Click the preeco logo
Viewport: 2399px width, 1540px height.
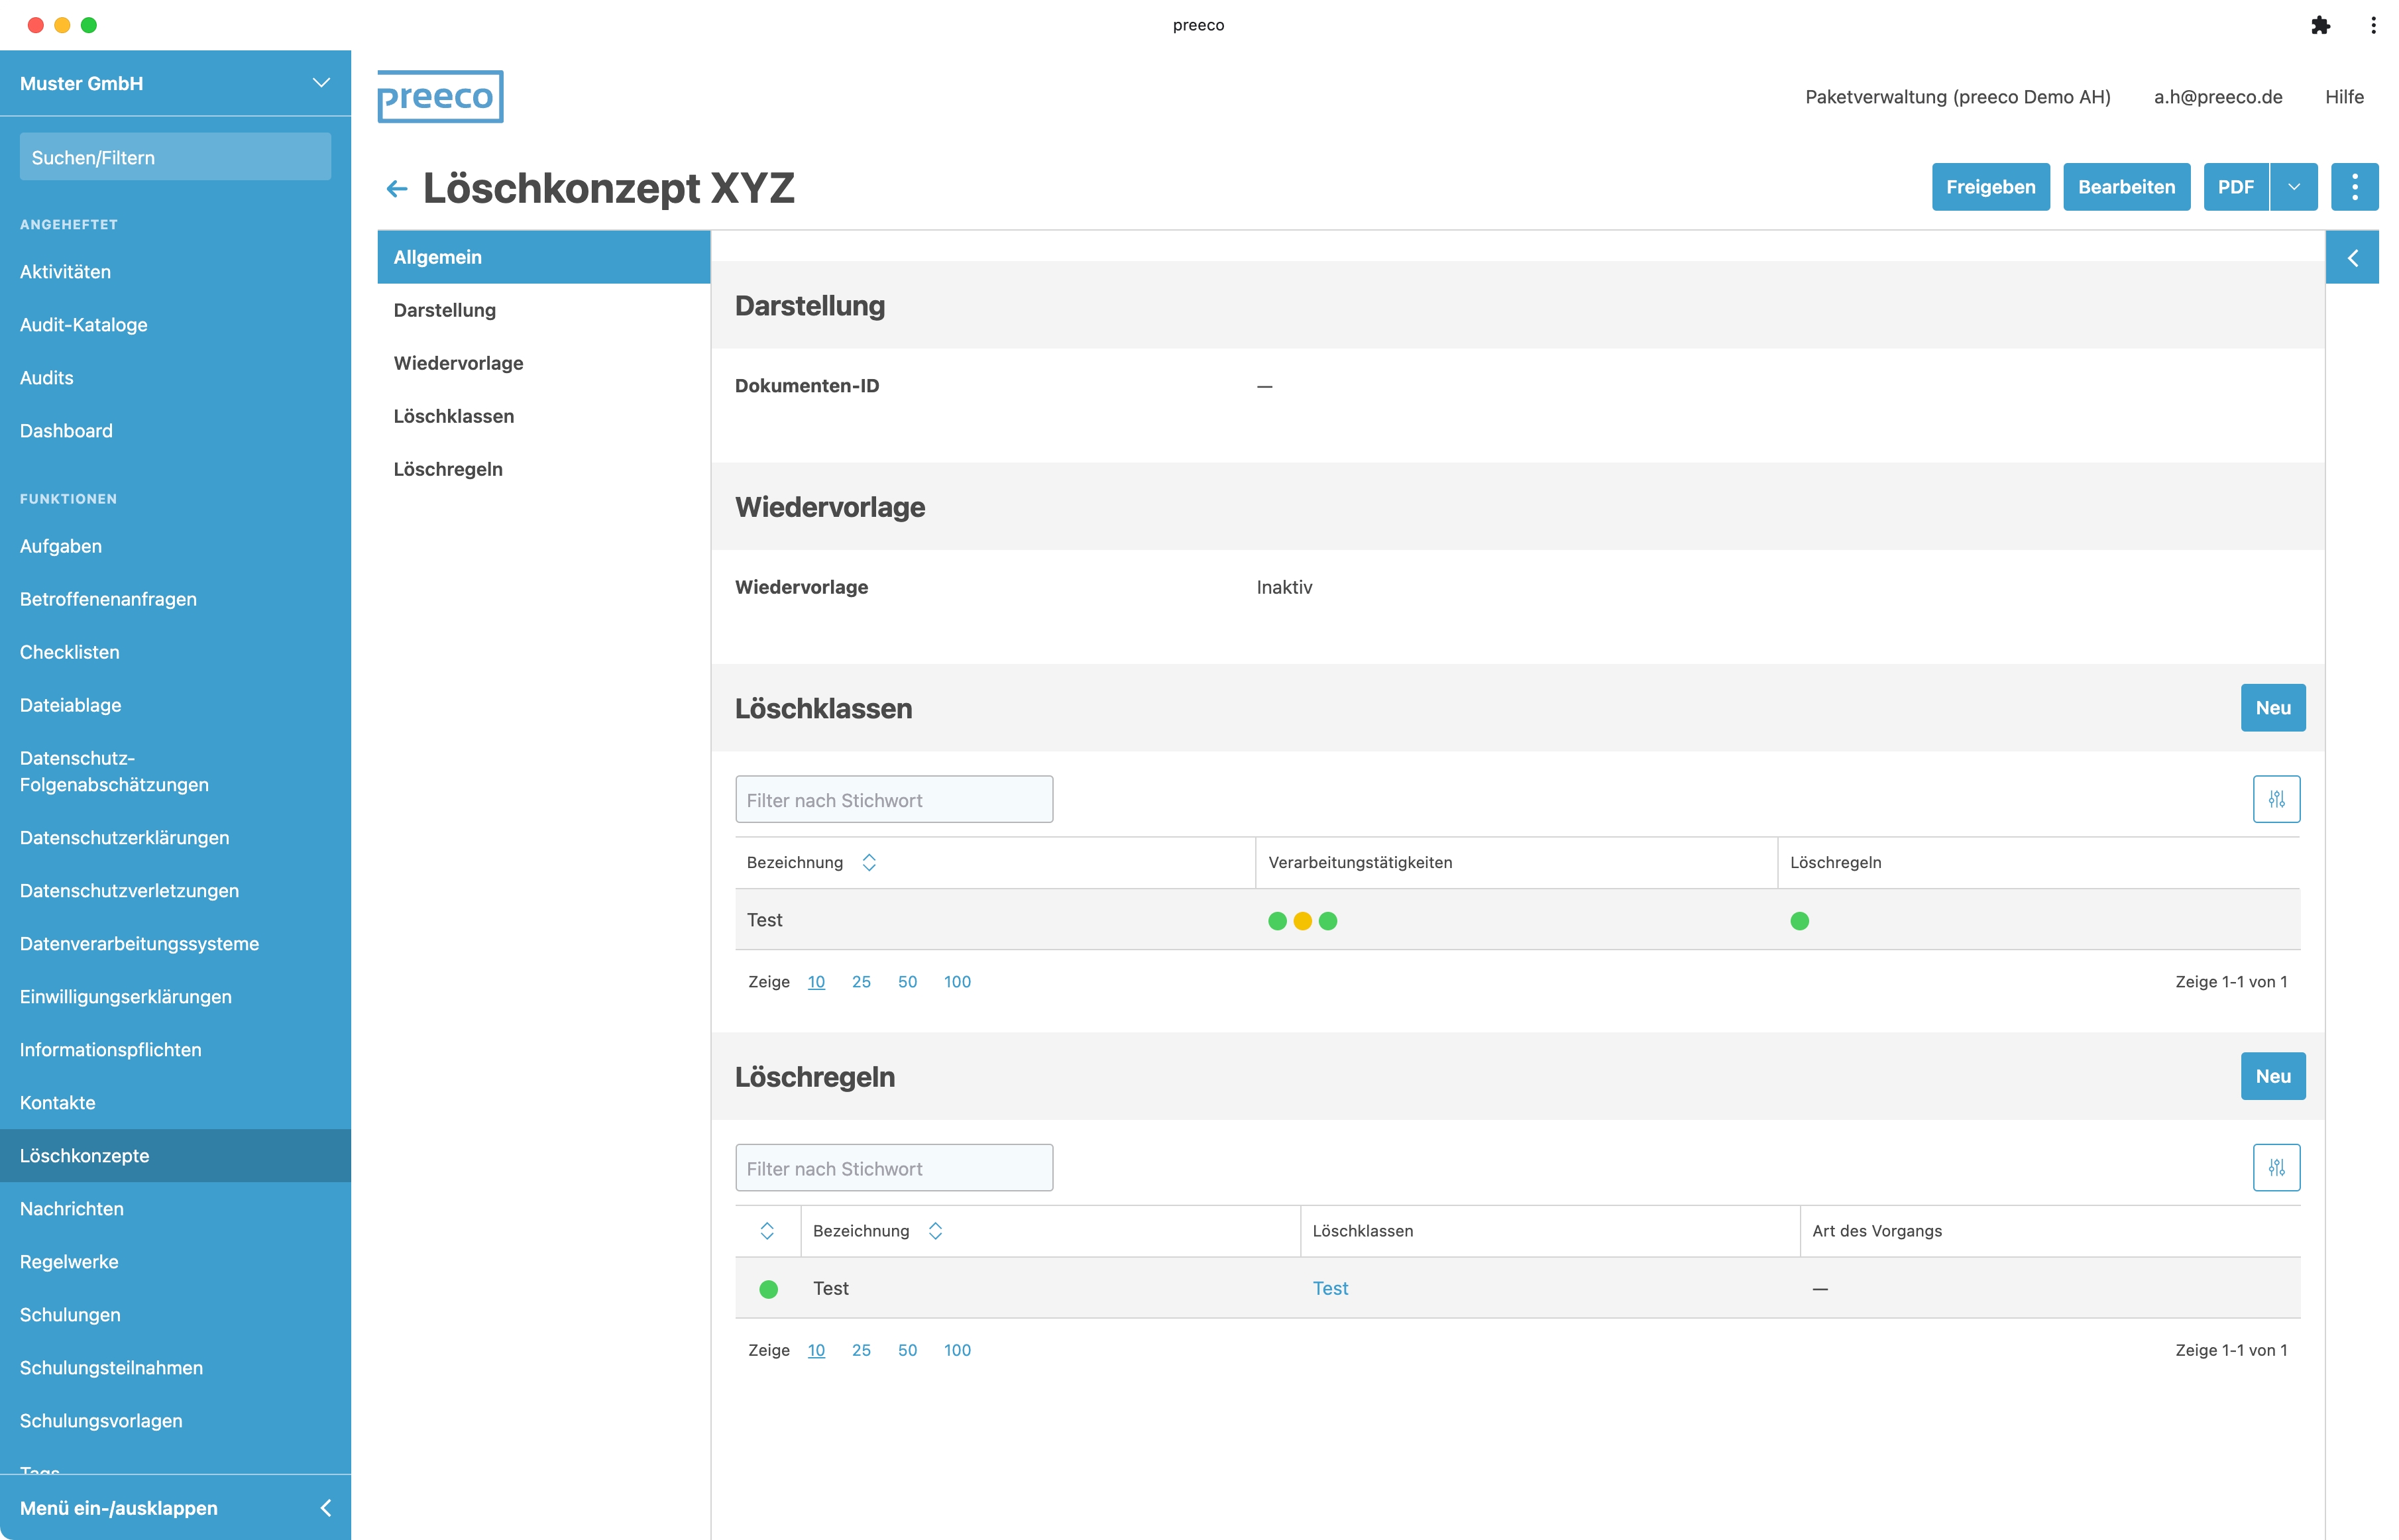click(x=440, y=97)
